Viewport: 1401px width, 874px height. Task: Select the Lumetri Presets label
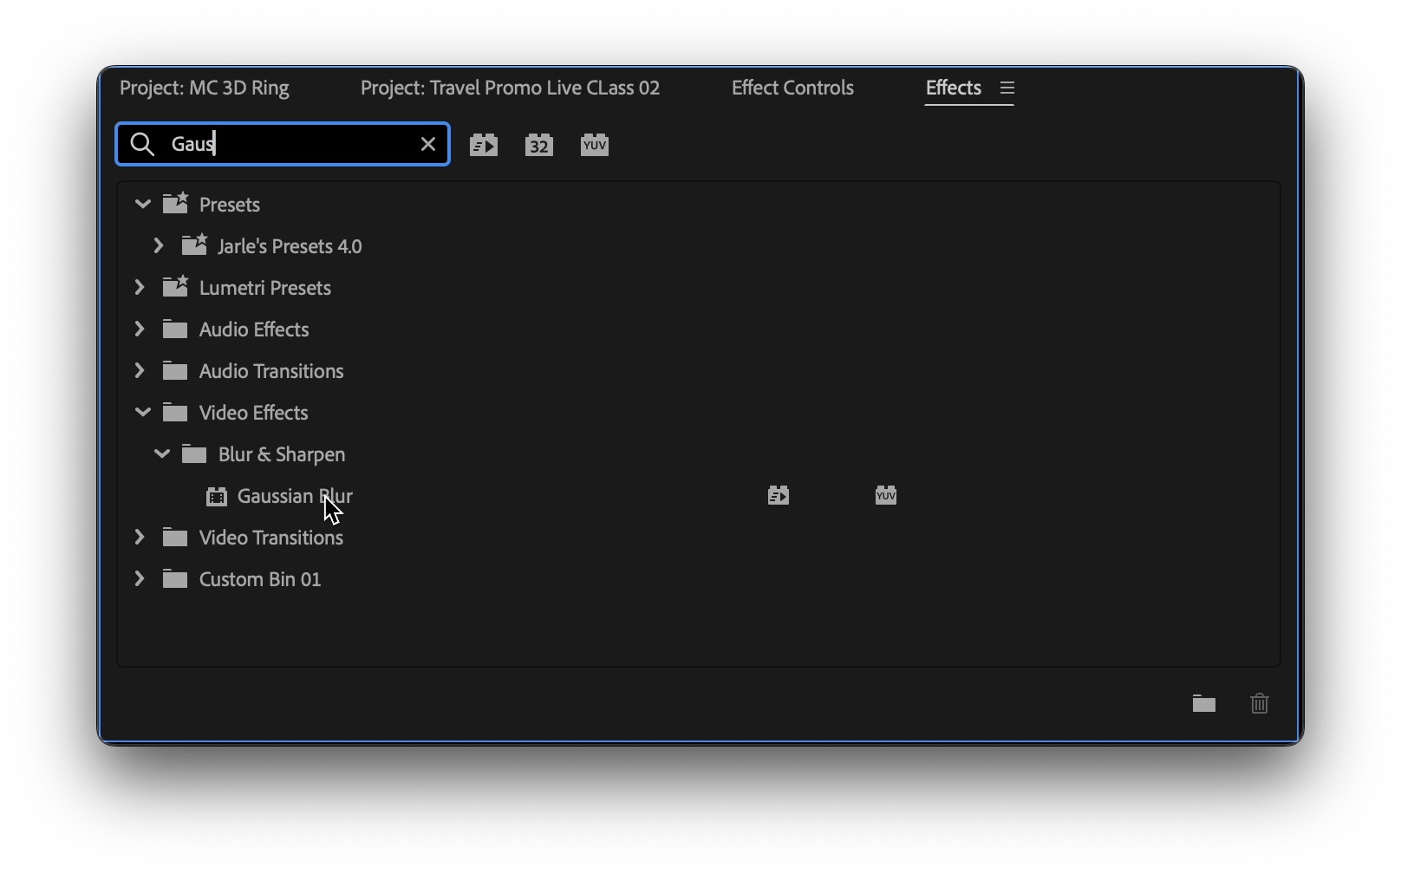(x=265, y=288)
